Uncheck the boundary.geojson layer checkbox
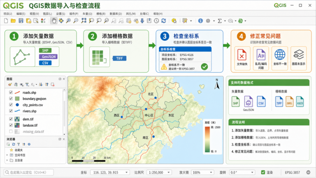 click(11, 98)
